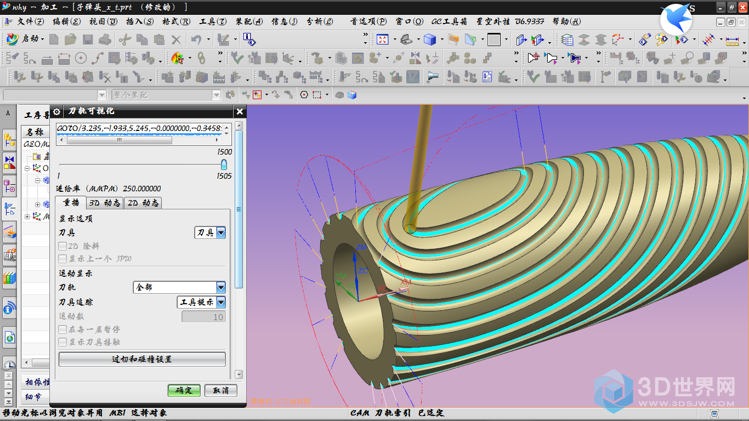
Task: Open the library books sidebar icon
Action: (9, 278)
